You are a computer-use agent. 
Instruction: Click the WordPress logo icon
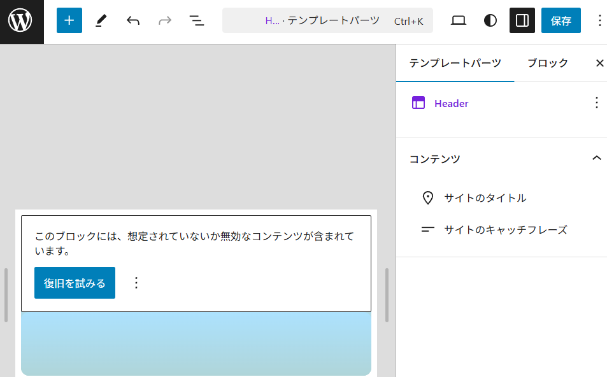[x=21, y=21]
